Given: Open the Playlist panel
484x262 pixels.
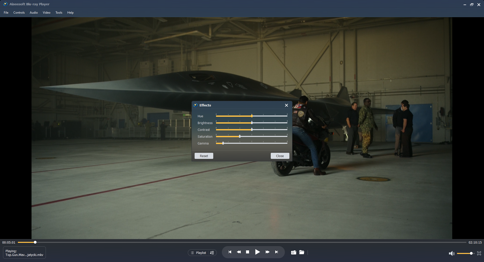Looking at the screenshot, I should pyautogui.click(x=199, y=253).
